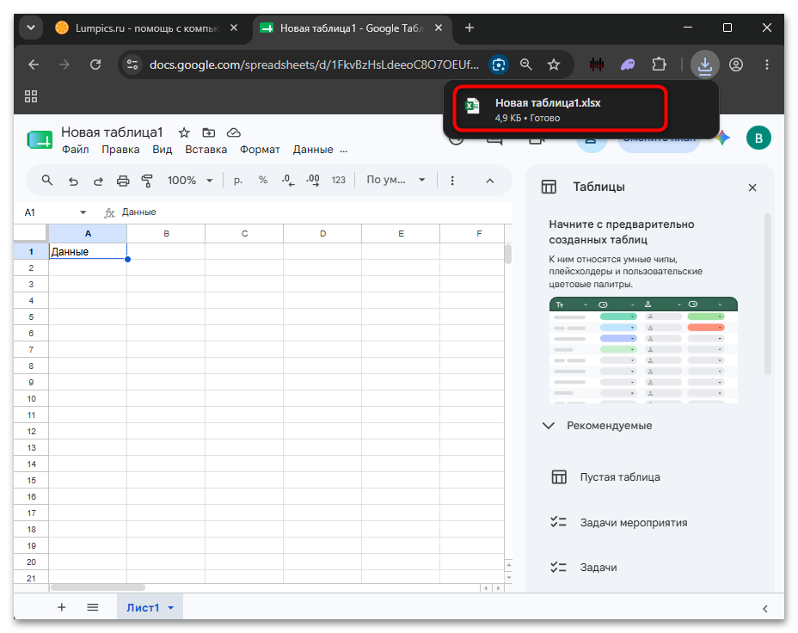Screen dimensions: 798x633
Task: Click the formula bar input field
Action: 316,212
